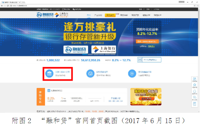Select the first banner carousel indicator

[85, 54]
